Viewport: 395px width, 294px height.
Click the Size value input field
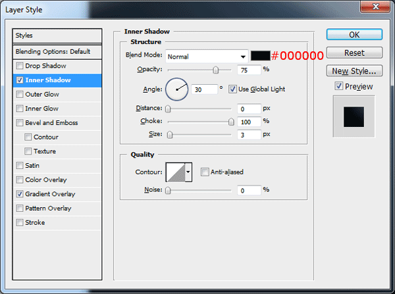pyautogui.click(x=249, y=134)
